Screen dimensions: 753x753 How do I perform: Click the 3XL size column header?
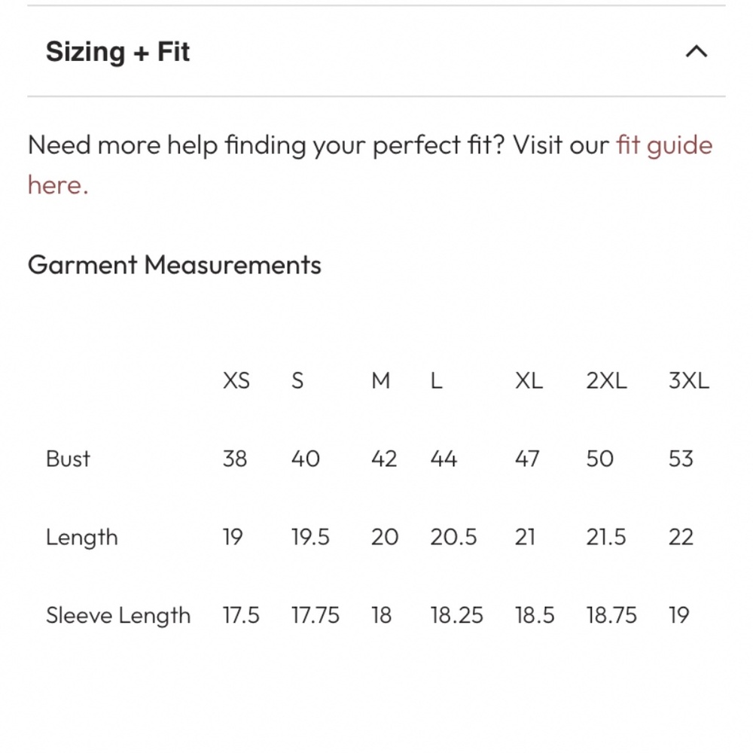689,381
